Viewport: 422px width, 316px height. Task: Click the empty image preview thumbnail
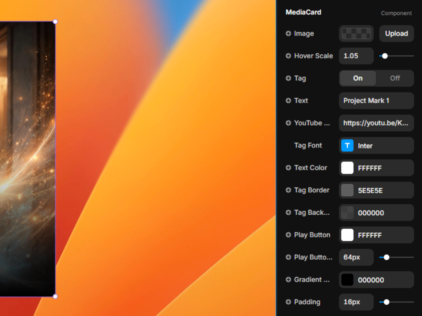(356, 33)
